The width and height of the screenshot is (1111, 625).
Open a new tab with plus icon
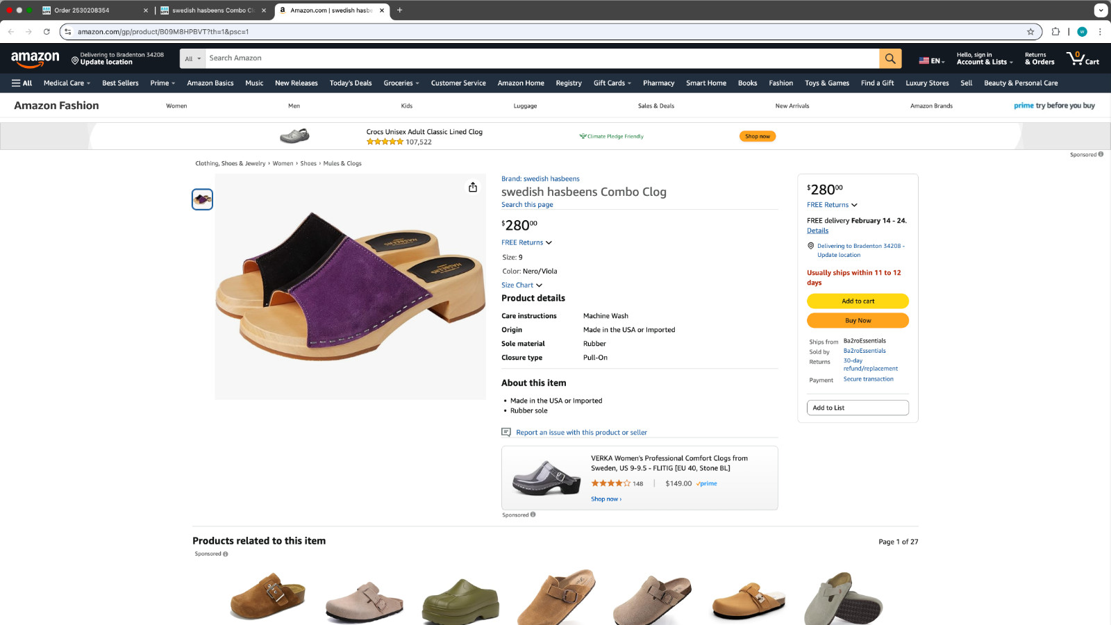tap(399, 10)
